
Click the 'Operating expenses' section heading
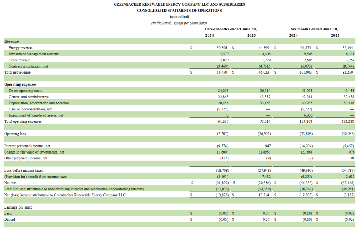[x=20, y=84]
